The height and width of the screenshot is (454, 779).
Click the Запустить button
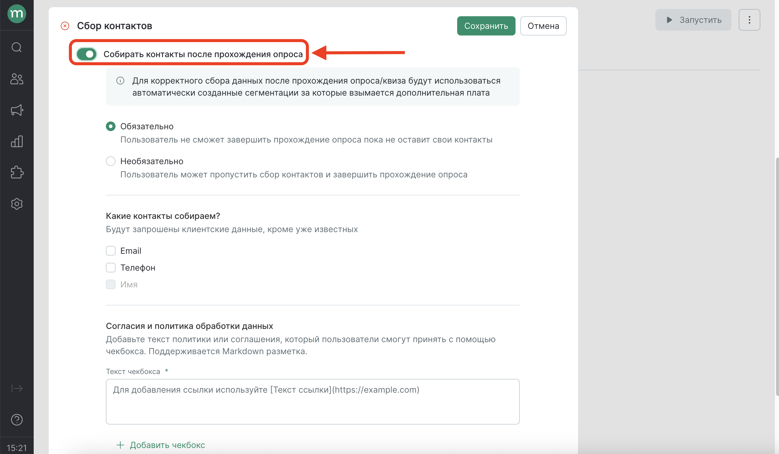[x=693, y=20]
